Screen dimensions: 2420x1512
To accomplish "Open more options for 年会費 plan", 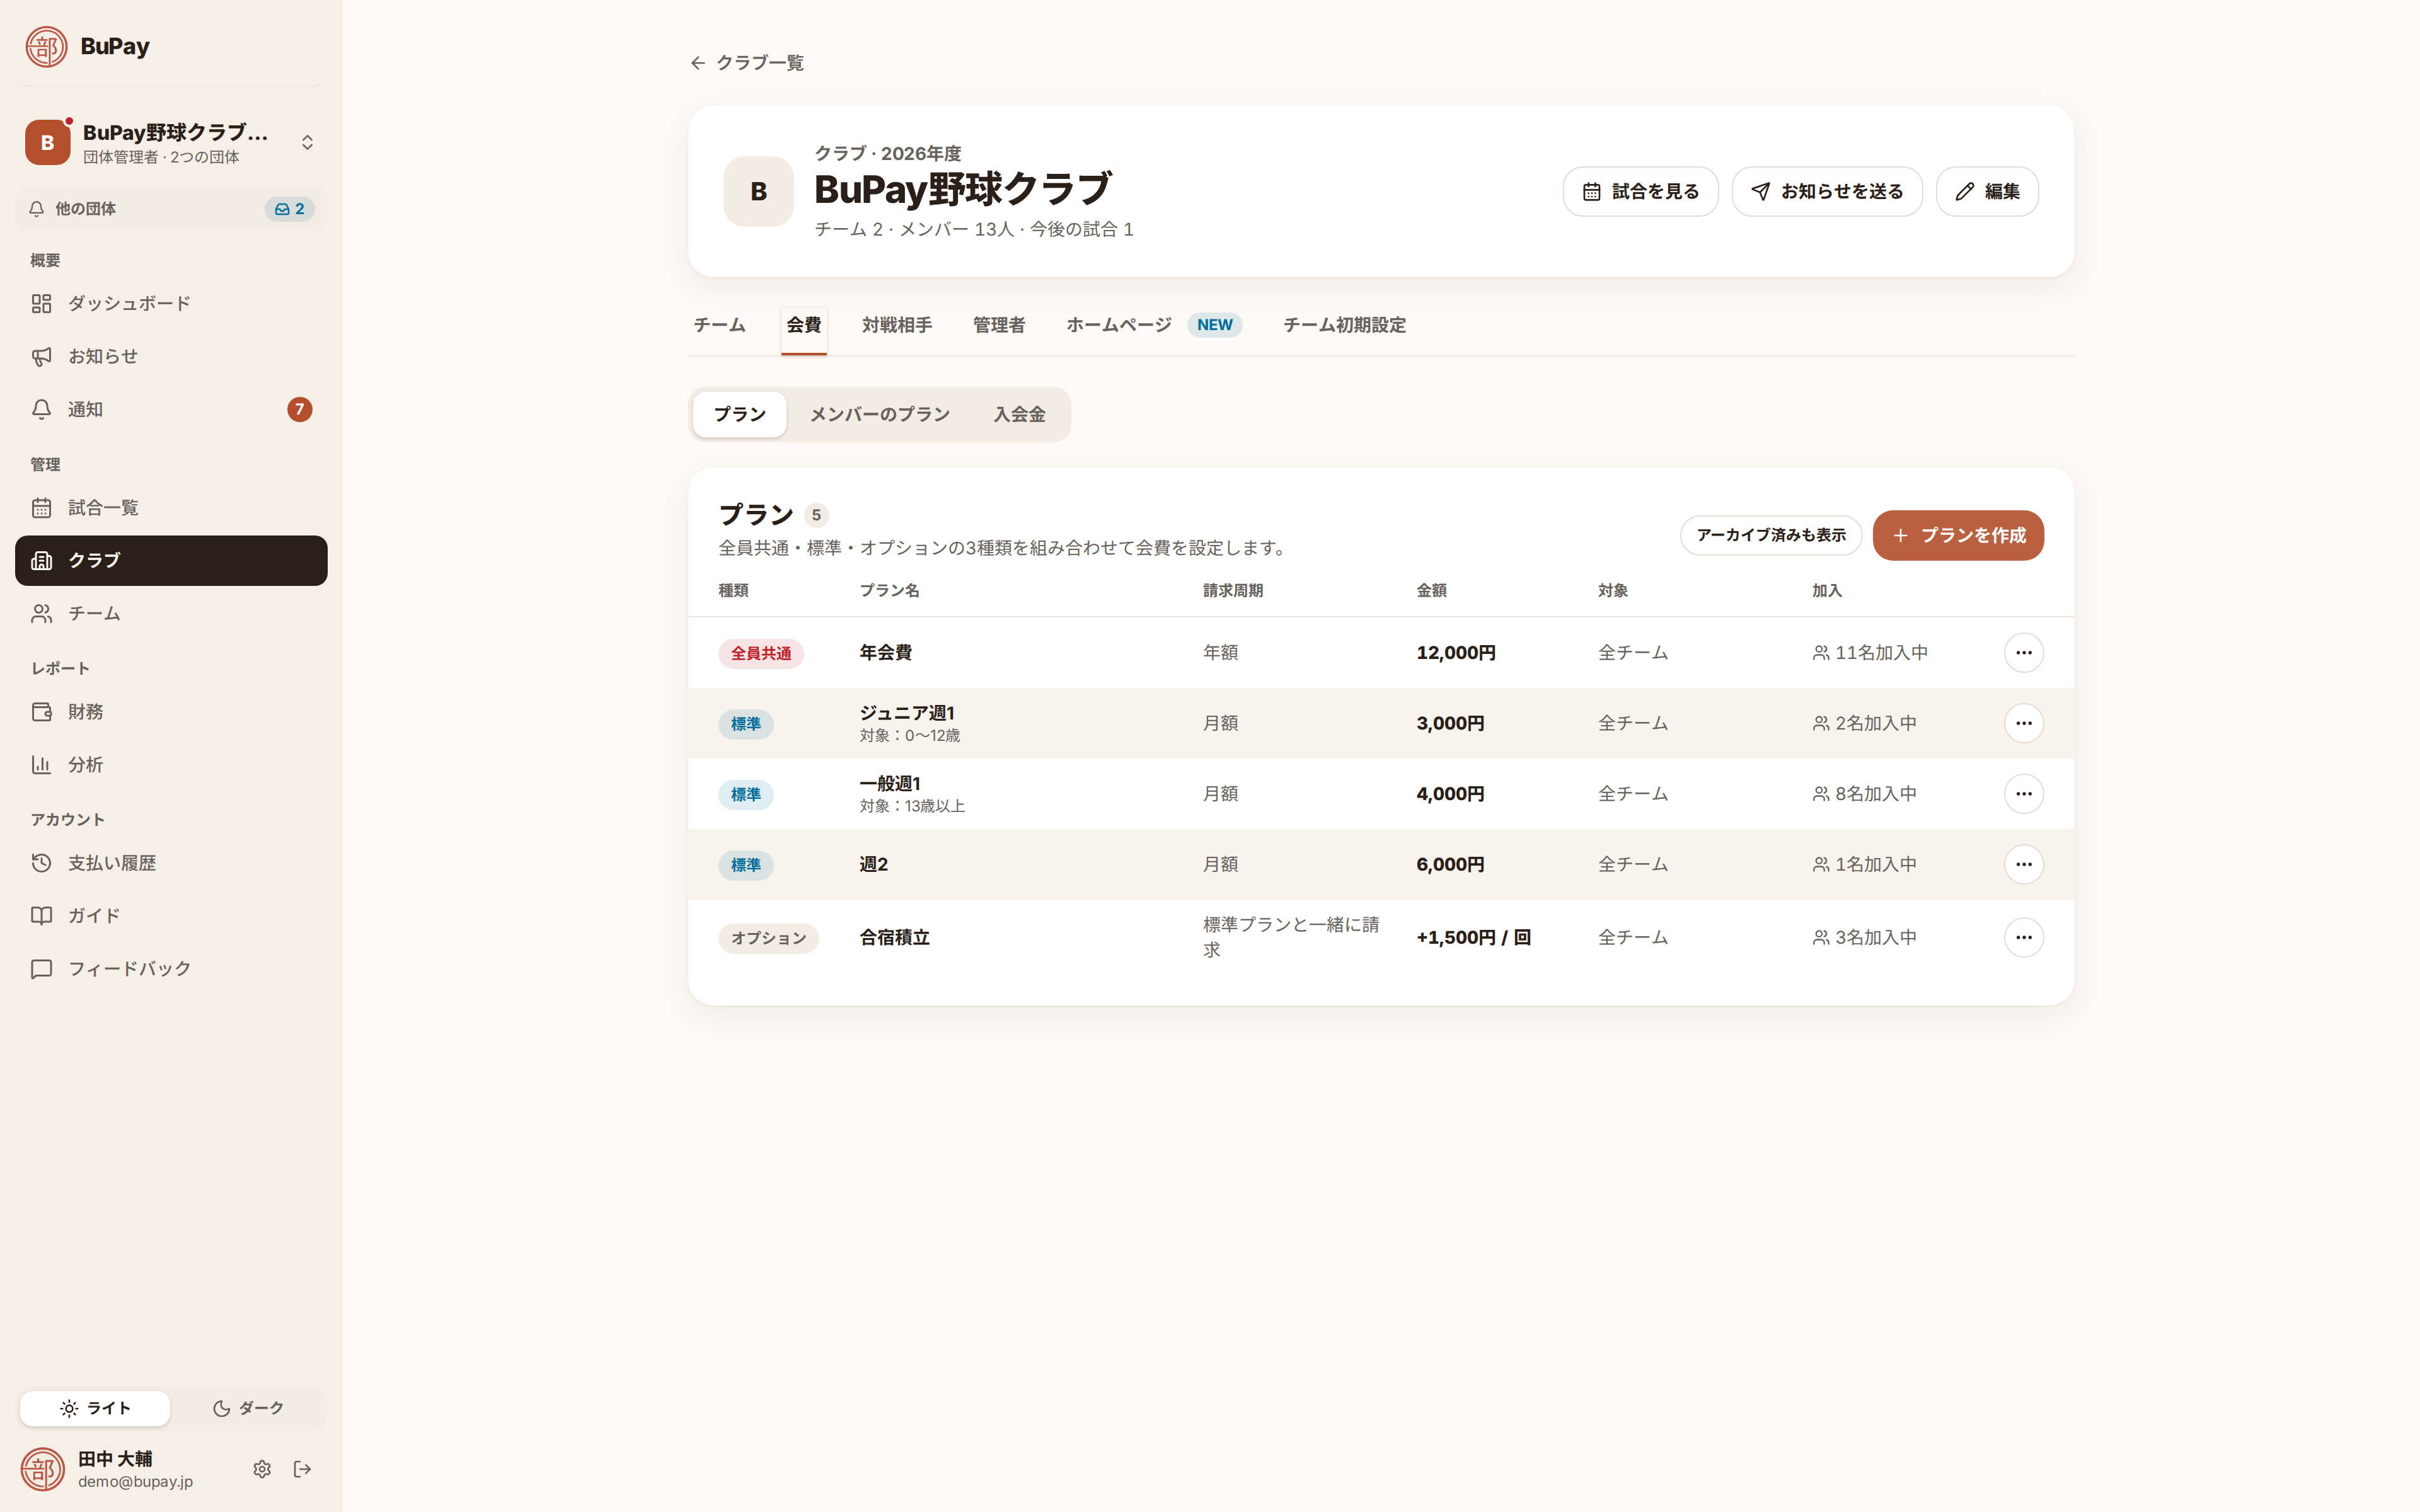I will [x=2023, y=653].
